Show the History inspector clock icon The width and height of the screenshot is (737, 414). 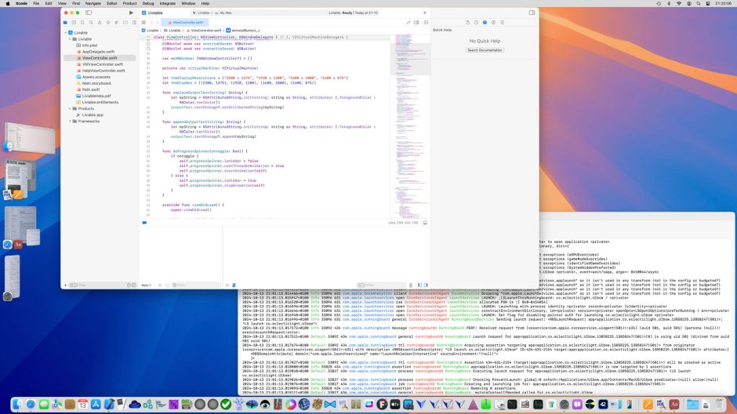point(476,22)
